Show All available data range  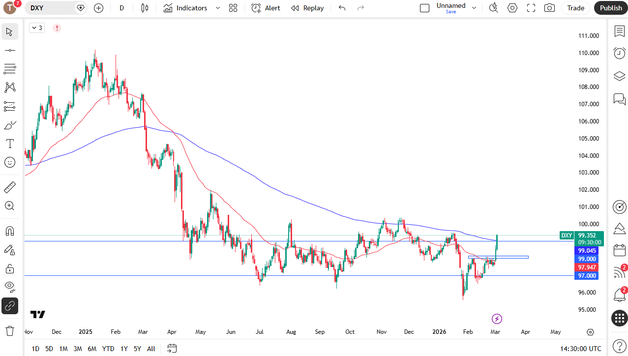coord(151,349)
